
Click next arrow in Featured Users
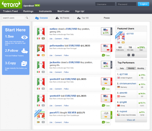(x=133, y=55)
